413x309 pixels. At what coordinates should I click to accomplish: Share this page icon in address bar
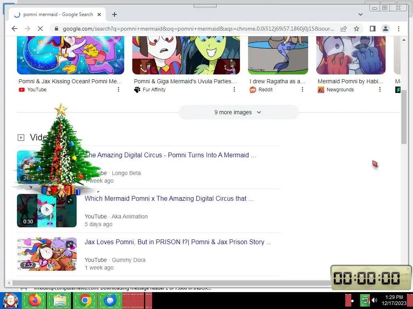tap(344, 29)
